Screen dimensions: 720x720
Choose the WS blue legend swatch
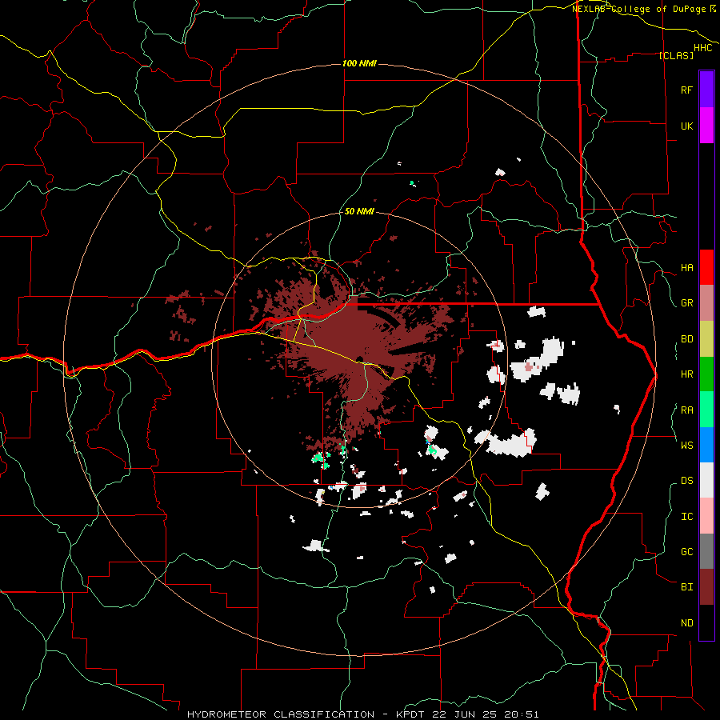[x=706, y=445]
